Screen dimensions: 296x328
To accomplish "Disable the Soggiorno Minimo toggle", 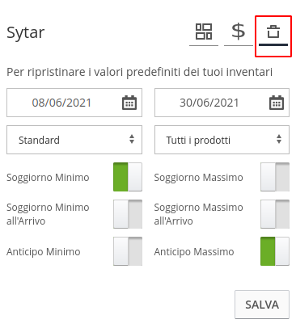I will (128, 177).
